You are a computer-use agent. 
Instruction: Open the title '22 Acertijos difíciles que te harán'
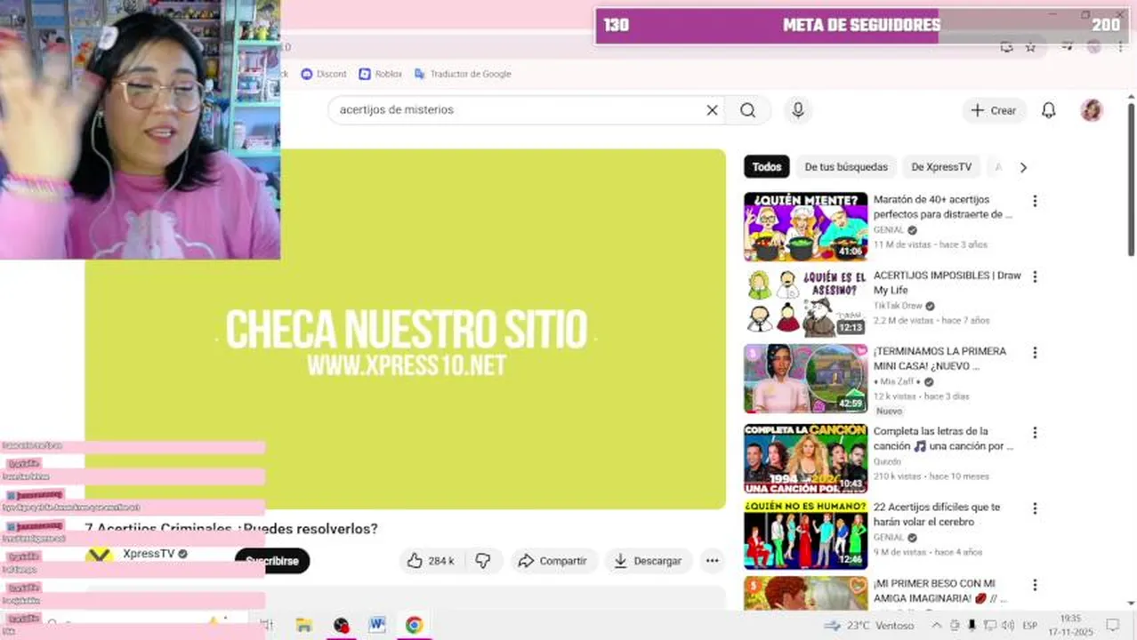point(937,515)
